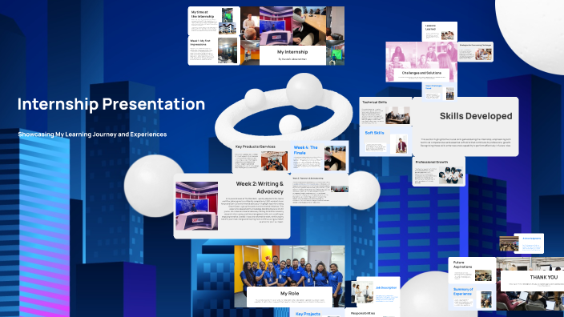Viewport: 564px width, 317px height.
Task: Click the newsroom studio photo on Week 2 slide
Action: [197, 206]
